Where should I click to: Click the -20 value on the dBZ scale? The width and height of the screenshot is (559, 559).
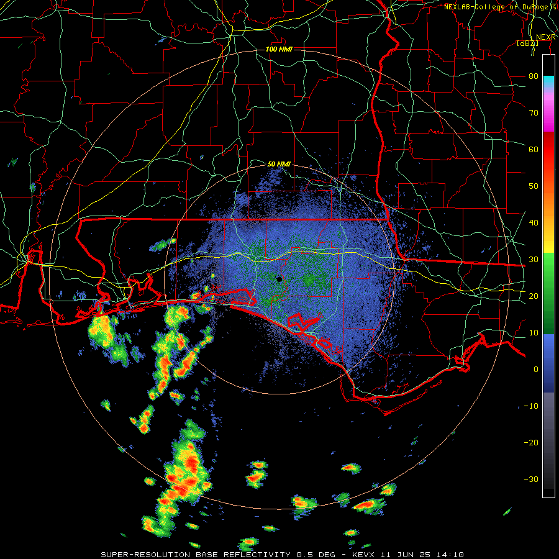tap(531, 442)
